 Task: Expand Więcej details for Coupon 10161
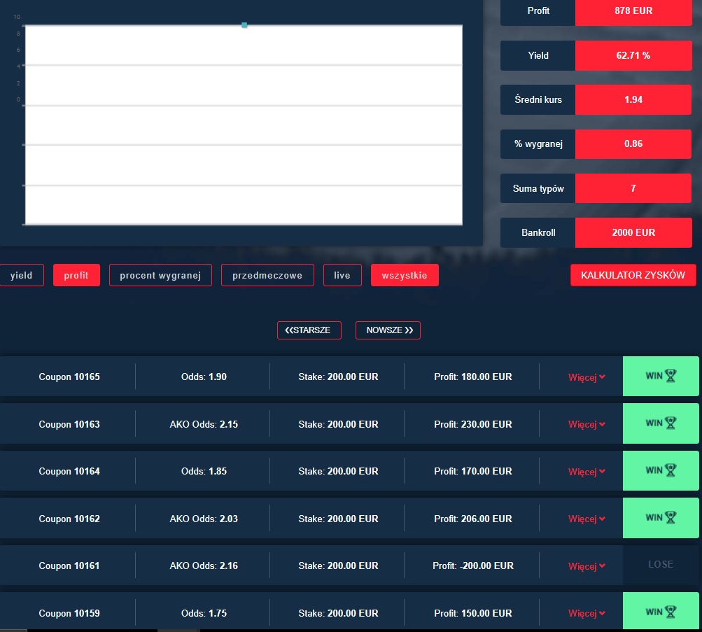coord(587,566)
